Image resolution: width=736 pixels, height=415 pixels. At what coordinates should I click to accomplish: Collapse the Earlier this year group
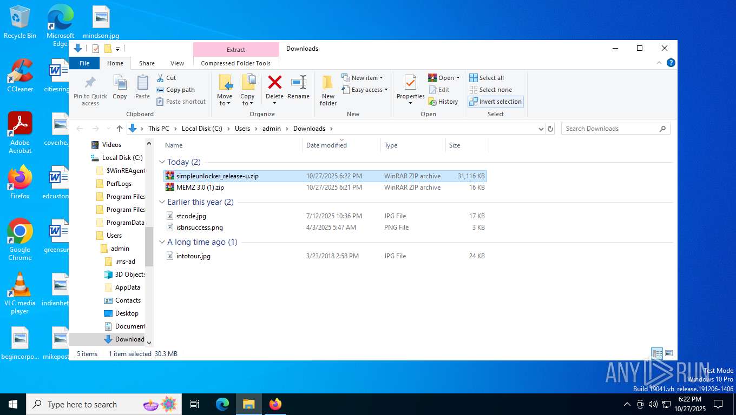coord(162,202)
